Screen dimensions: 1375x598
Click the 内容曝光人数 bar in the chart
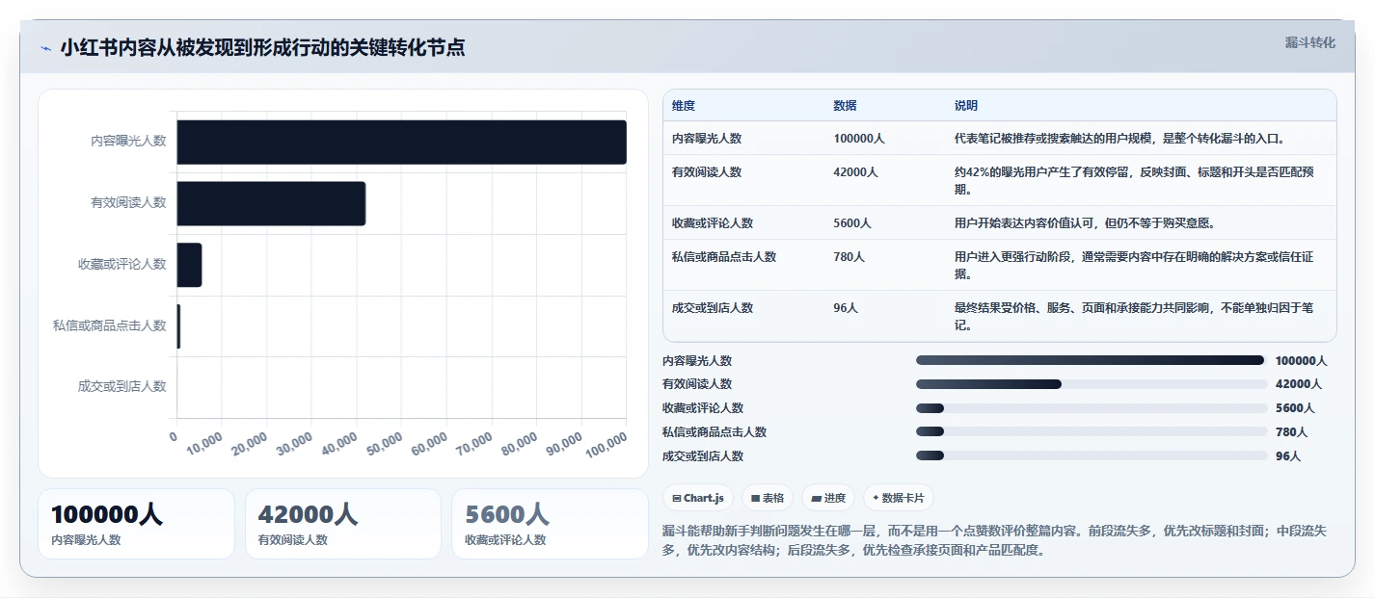point(402,142)
